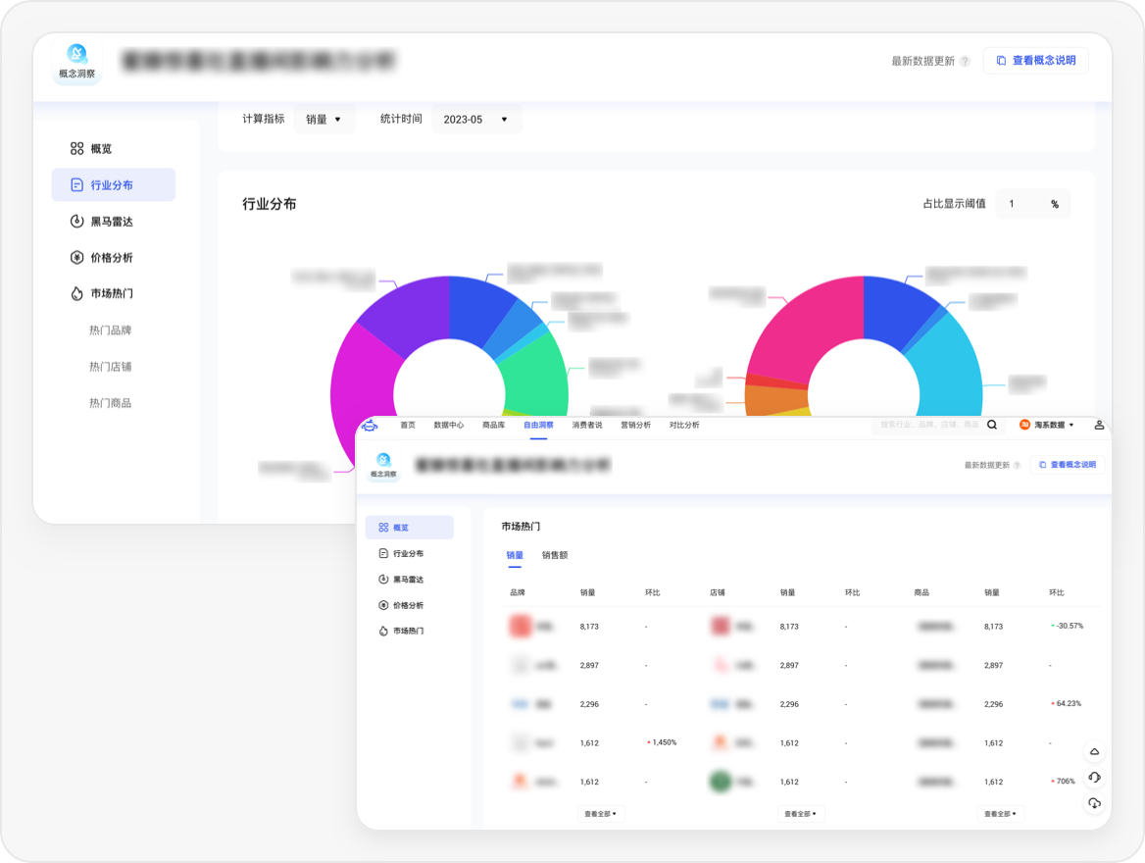This screenshot has width=1145, height=863.
Task: Click the 品牌 column header
Action: point(518,592)
